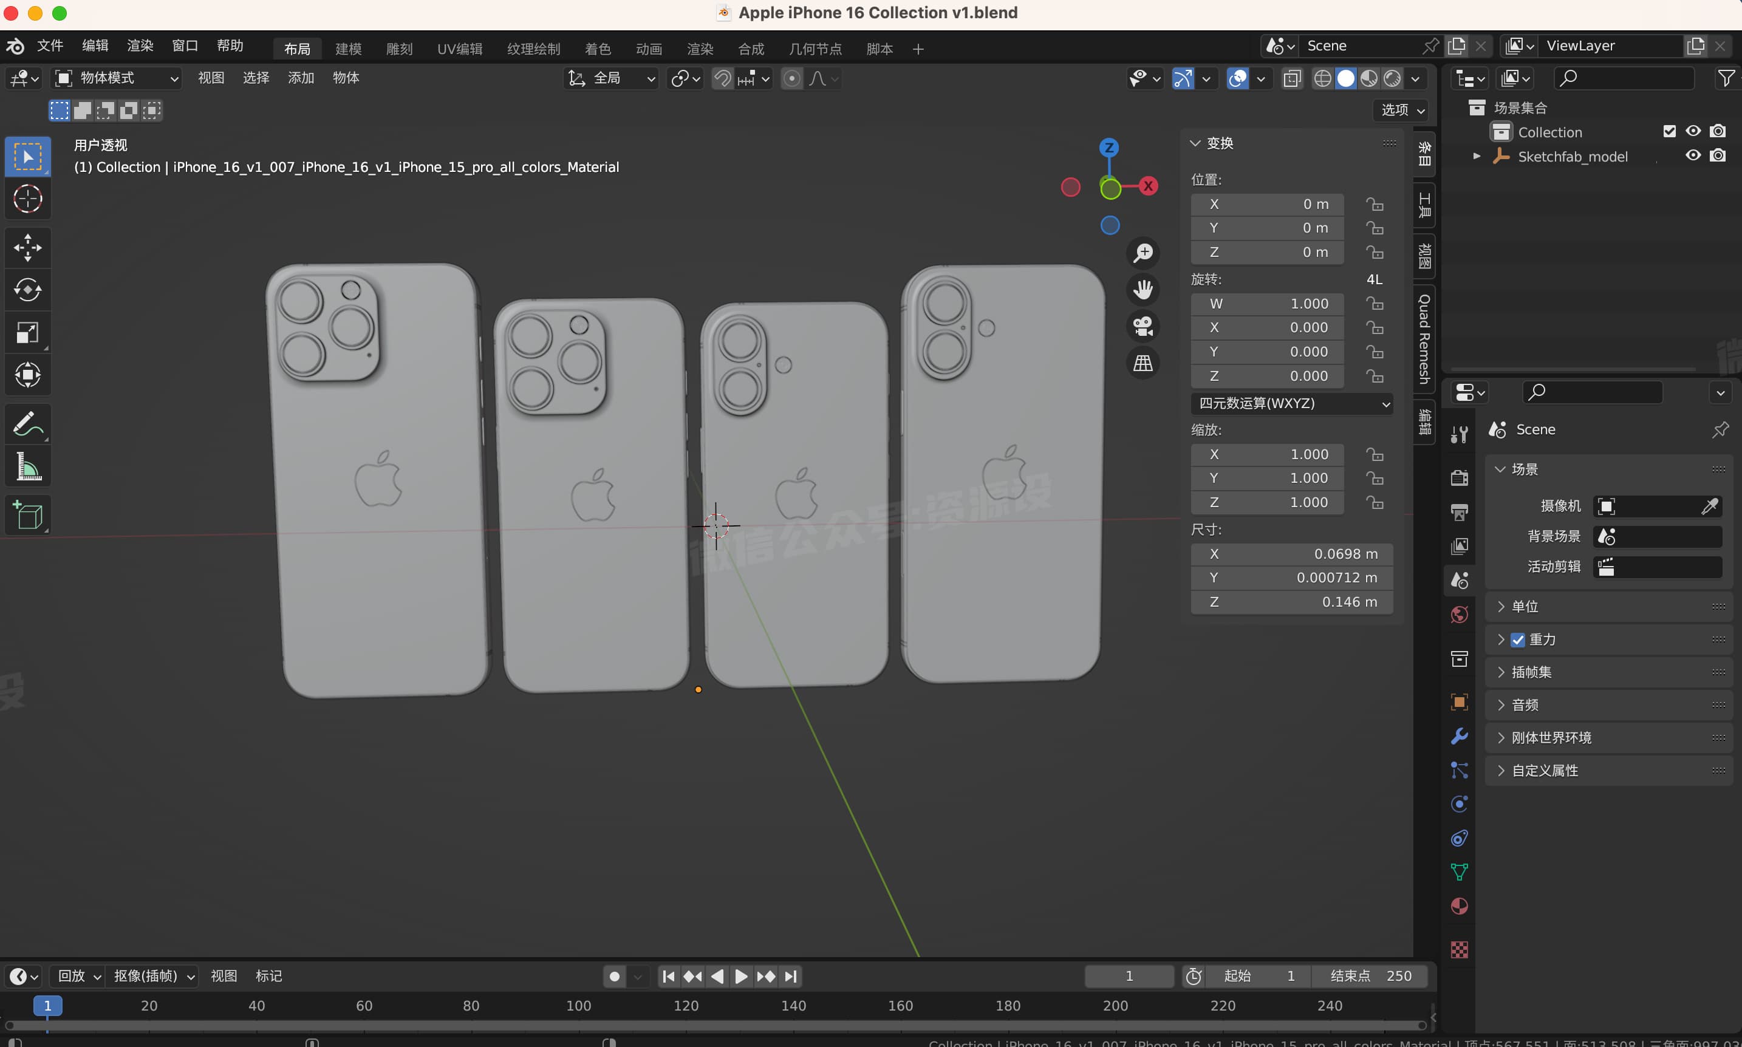Toggle the gravity checkbox
The width and height of the screenshot is (1742, 1047).
click(x=1518, y=640)
